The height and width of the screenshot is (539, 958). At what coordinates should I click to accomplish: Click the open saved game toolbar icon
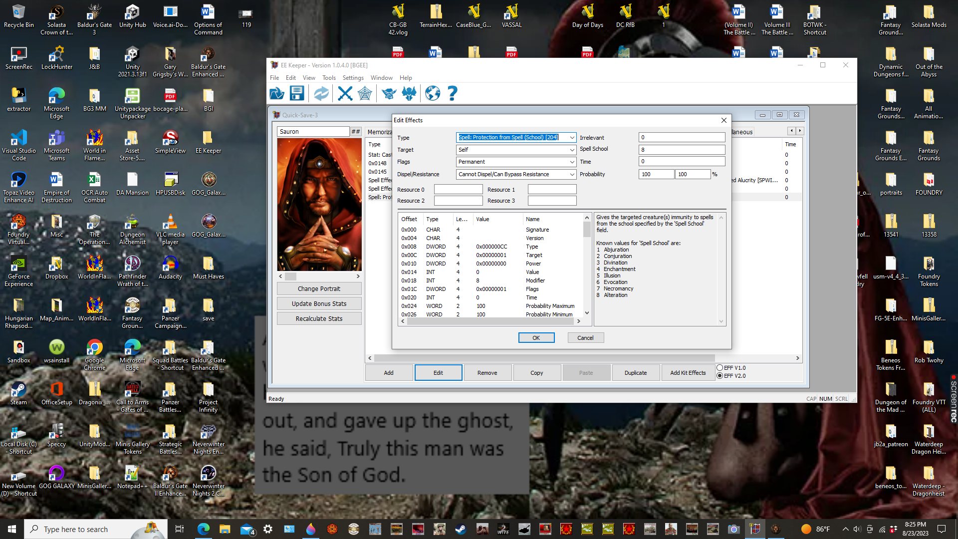[x=277, y=93]
